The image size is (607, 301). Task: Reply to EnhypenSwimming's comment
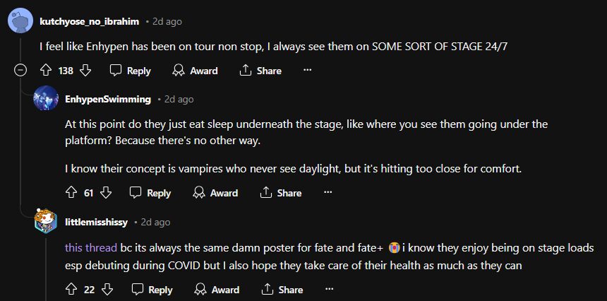150,193
